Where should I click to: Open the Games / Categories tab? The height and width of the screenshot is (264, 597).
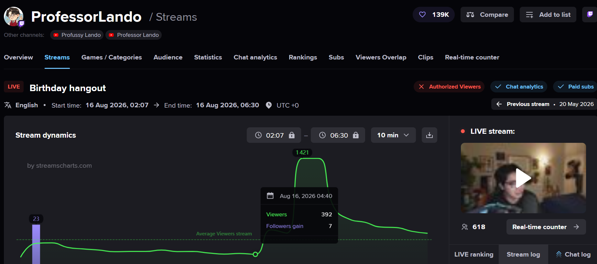point(112,57)
